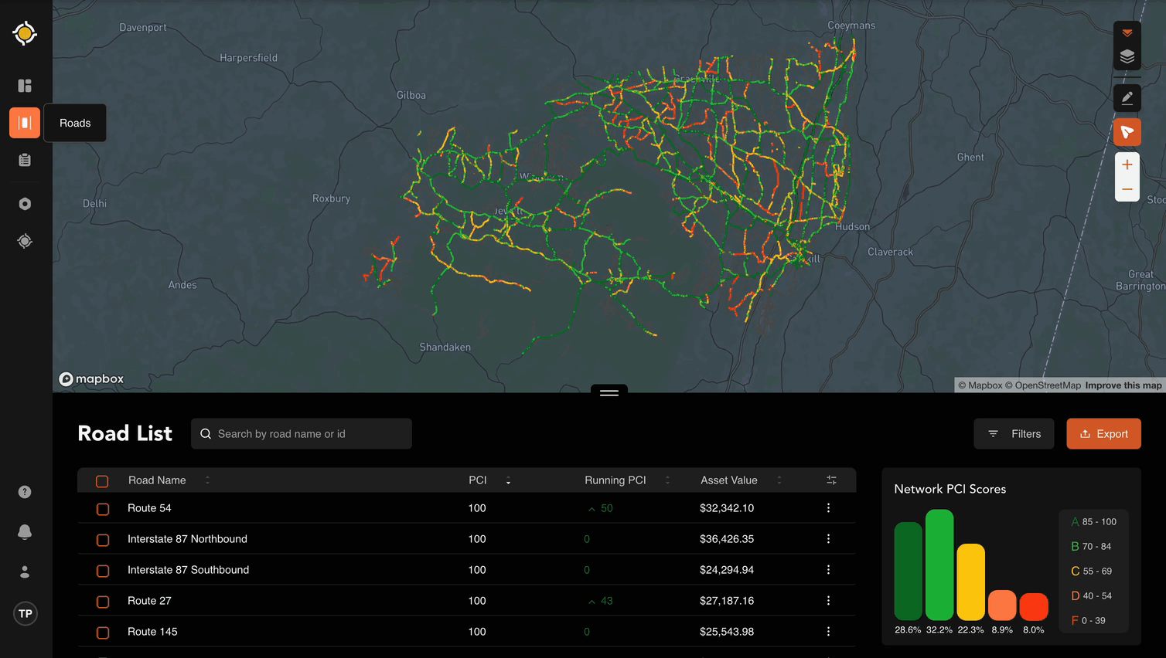The height and width of the screenshot is (658, 1166).
Task: Tick the Interstate 87 Northbound checkbox
Action: point(103,540)
